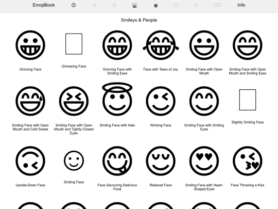
Task: Open the flower symbol category tab
Action: coord(155,6)
